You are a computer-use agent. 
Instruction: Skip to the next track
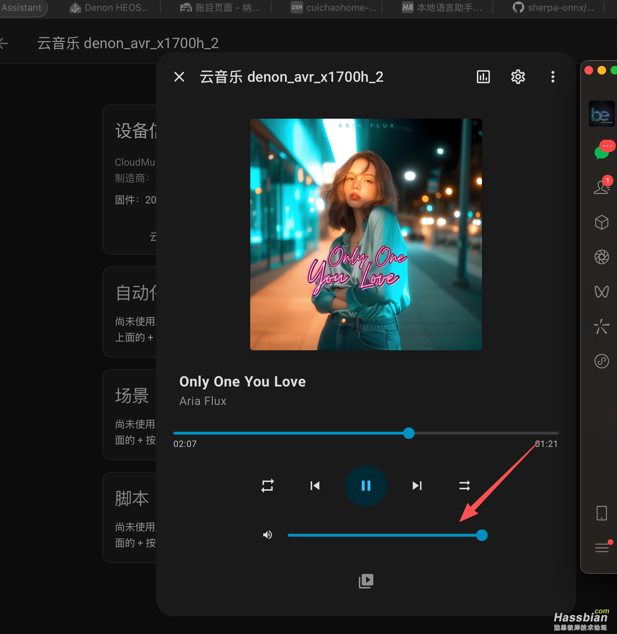pos(417,486)
